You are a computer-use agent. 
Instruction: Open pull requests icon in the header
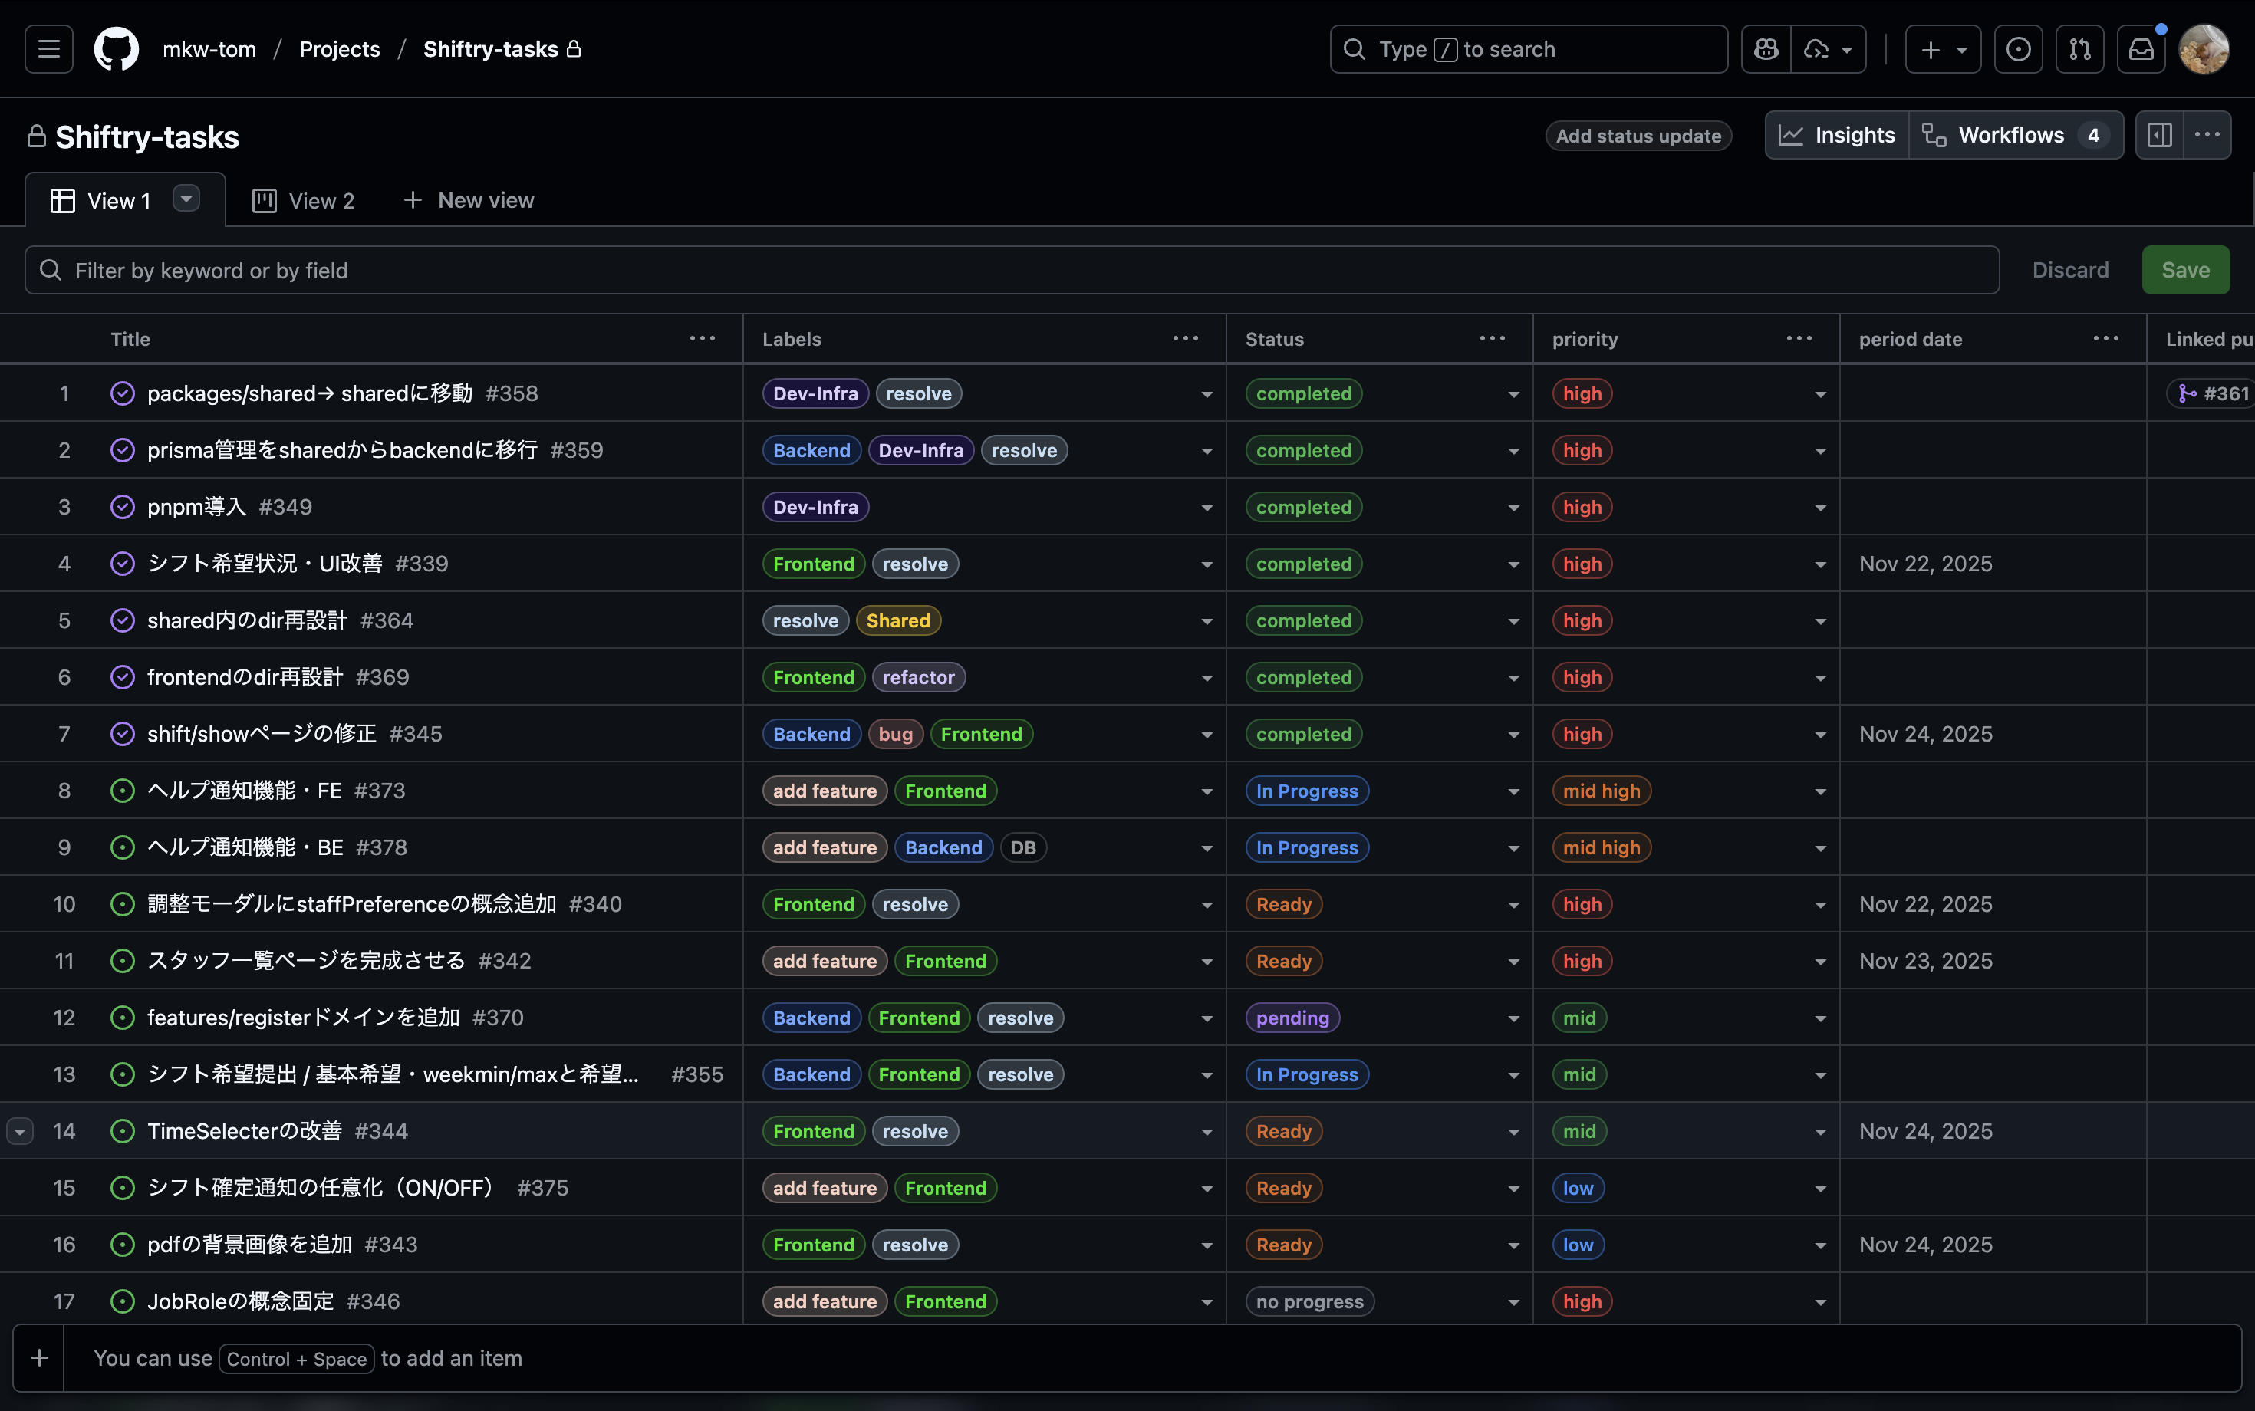pyautogui.click(x=2079, y=49)
